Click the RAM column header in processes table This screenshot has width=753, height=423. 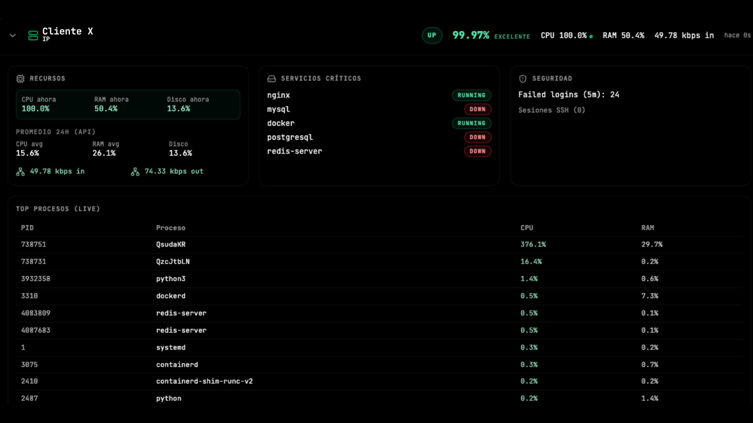pos(648,228)
